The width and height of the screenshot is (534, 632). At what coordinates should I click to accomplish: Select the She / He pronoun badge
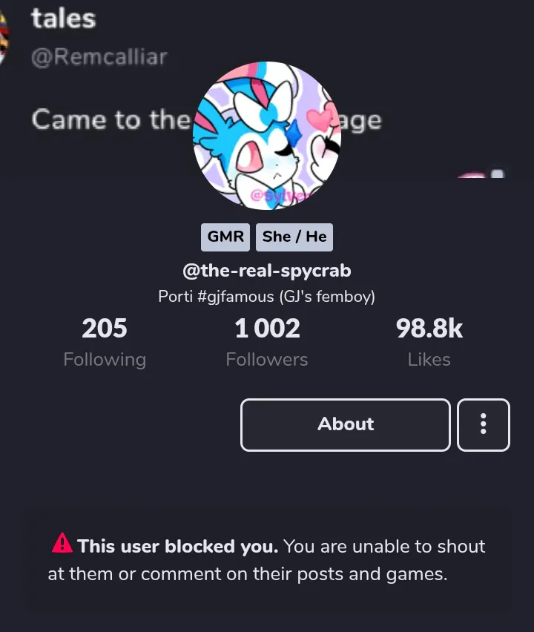pyautogui.click(x=294, y=237)
